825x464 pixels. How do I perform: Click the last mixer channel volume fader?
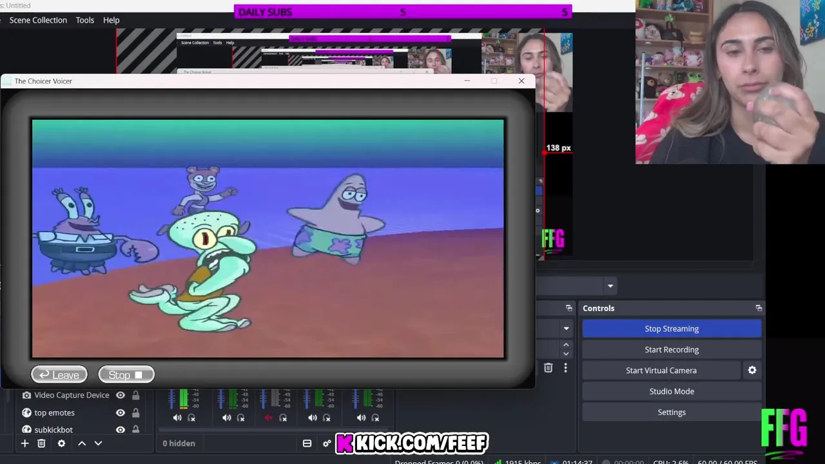tap(356, 399)
